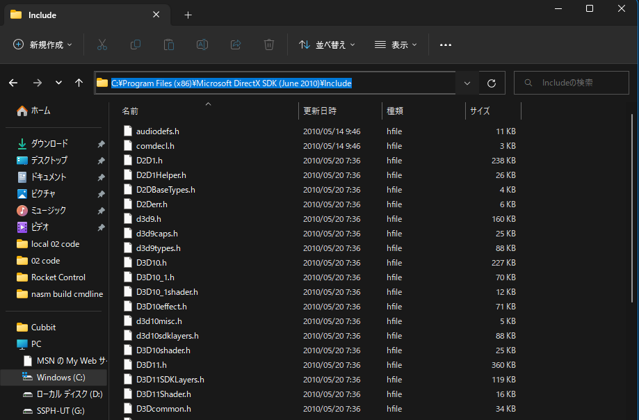Open ビデオ in navigation pane

pos(33,227)
